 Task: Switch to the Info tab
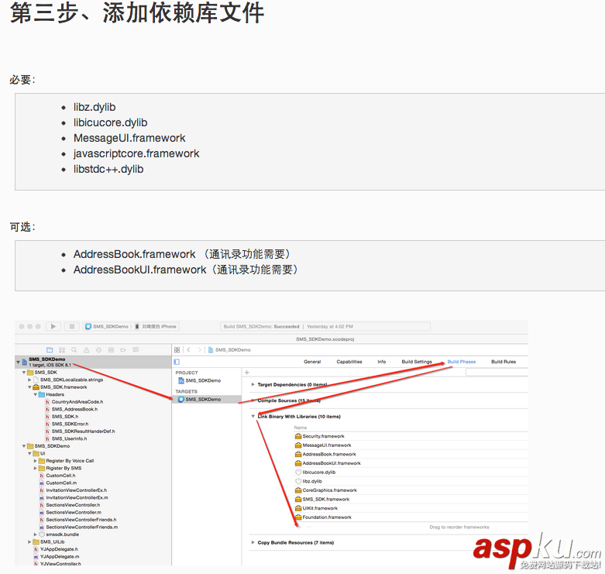click(382, 362)
